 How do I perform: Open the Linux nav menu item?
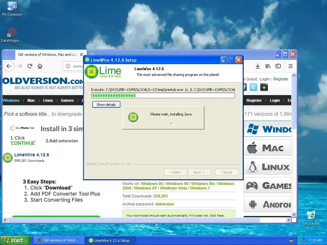point(48,100)
